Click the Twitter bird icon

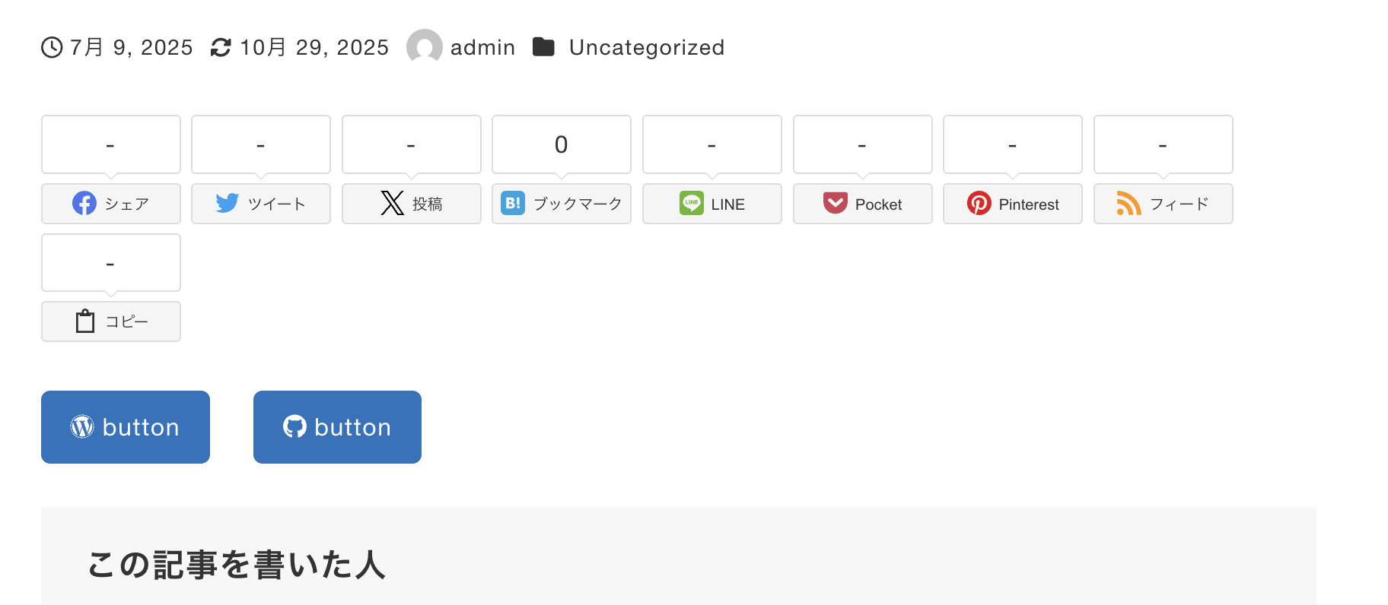227,204
